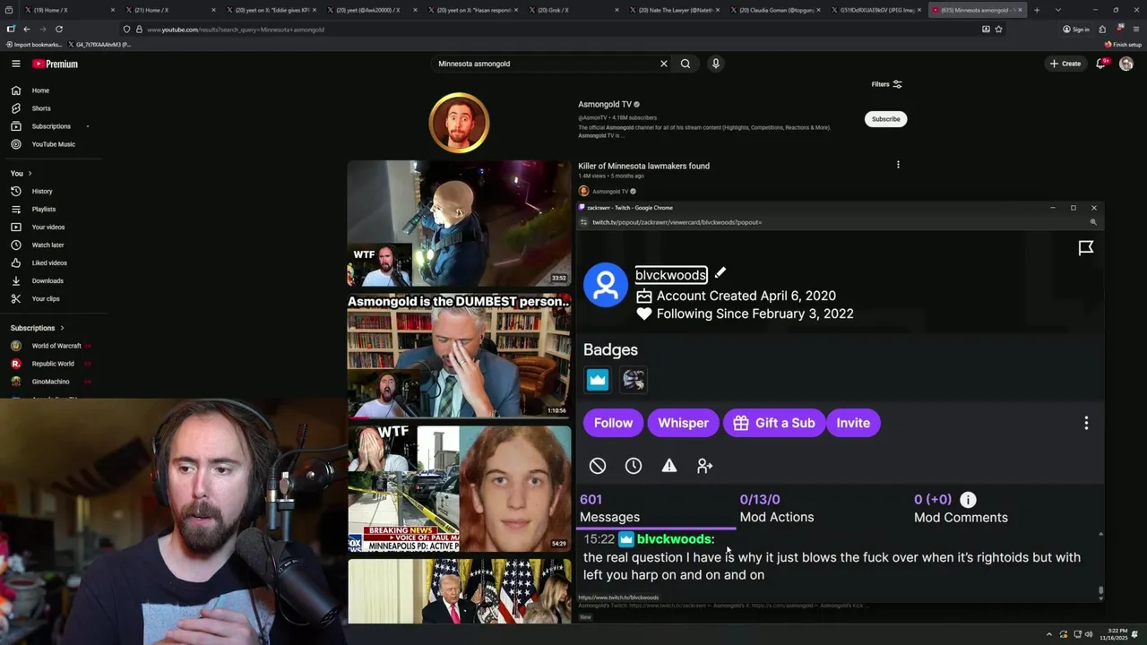Go back with the browser back arrow
1147x645 pixels.
tap(27, 29)
